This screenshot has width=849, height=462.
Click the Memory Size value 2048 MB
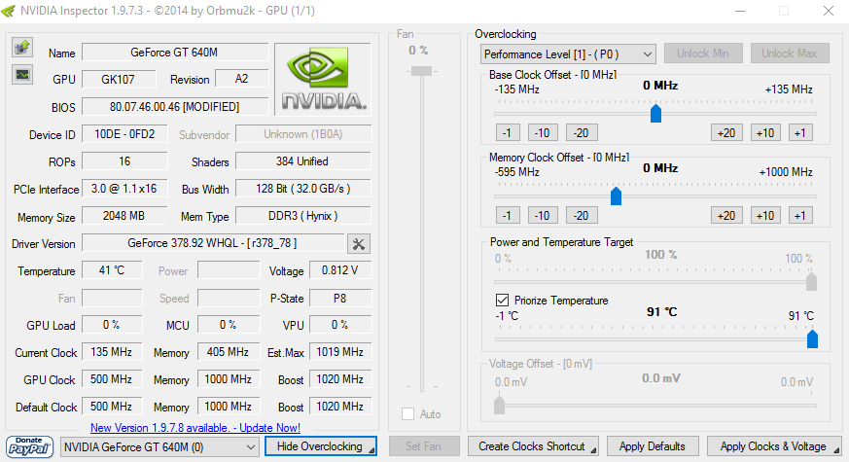coord(125,216)
